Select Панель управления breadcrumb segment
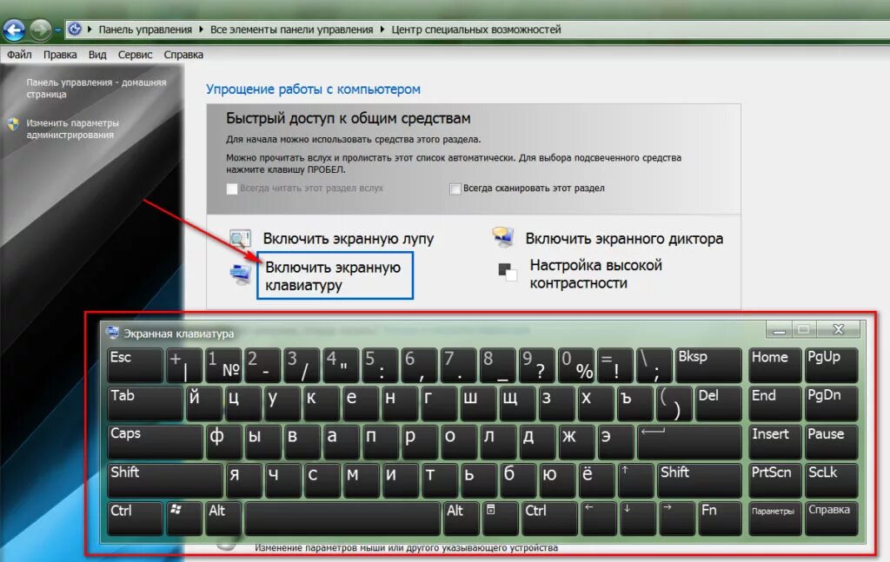This screenshot has width=890, height=562. (x=145, y=30)
